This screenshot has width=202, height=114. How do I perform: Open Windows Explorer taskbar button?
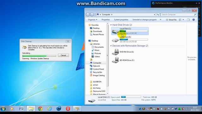pos(31,109)
